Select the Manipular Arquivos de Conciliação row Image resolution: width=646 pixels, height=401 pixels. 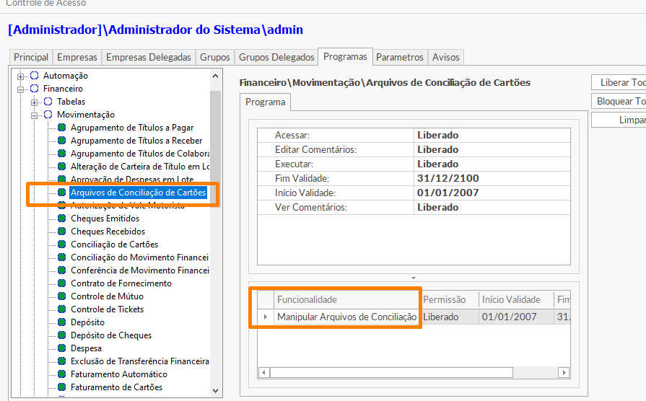[346, 317]
